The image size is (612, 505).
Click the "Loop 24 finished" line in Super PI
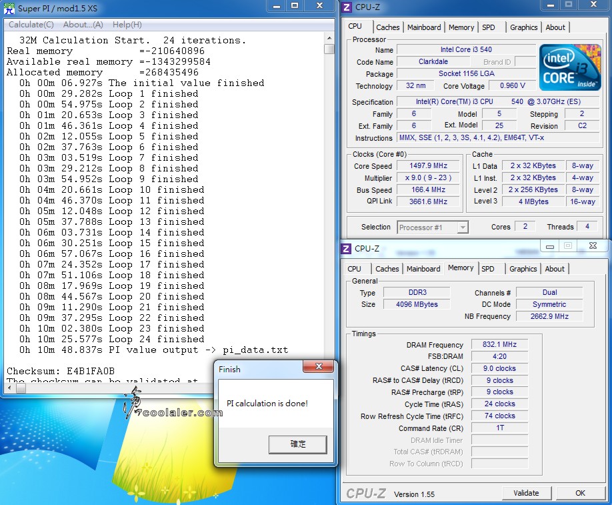(x=112, y=340)
